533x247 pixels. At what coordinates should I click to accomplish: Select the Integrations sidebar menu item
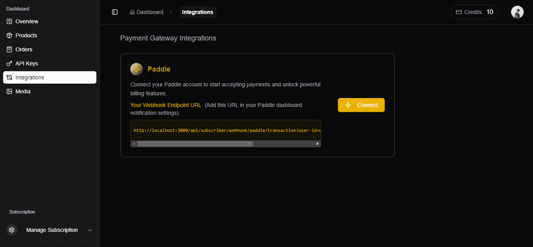49,78
